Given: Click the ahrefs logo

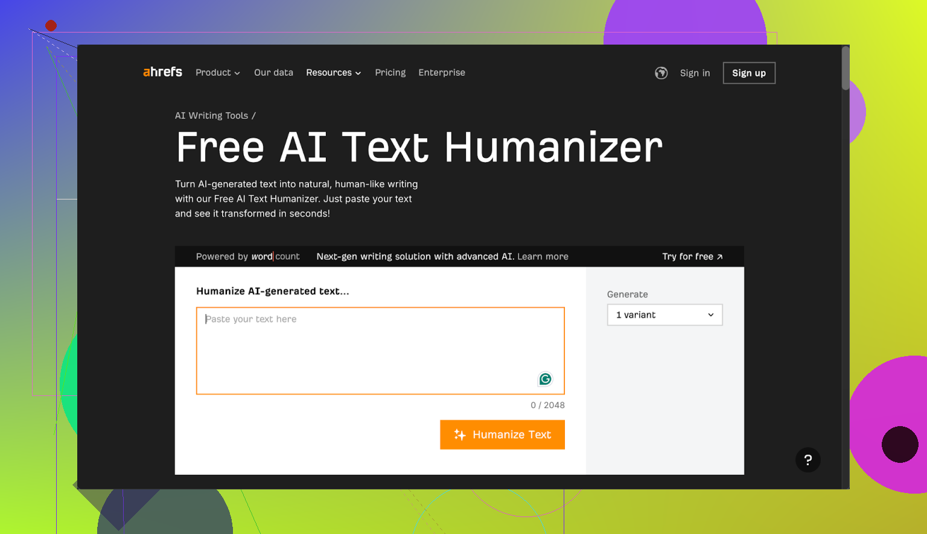Looking at the screenshot, I should click(x=162, y=72).
